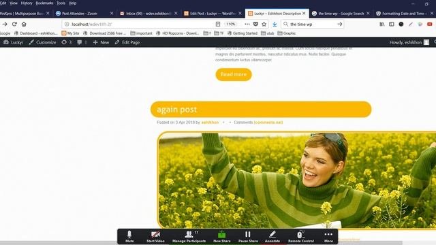Image resolution: width=436 pixels, height=245 pixels.
Task: Click the Read more button
Action: coord(234,74)
